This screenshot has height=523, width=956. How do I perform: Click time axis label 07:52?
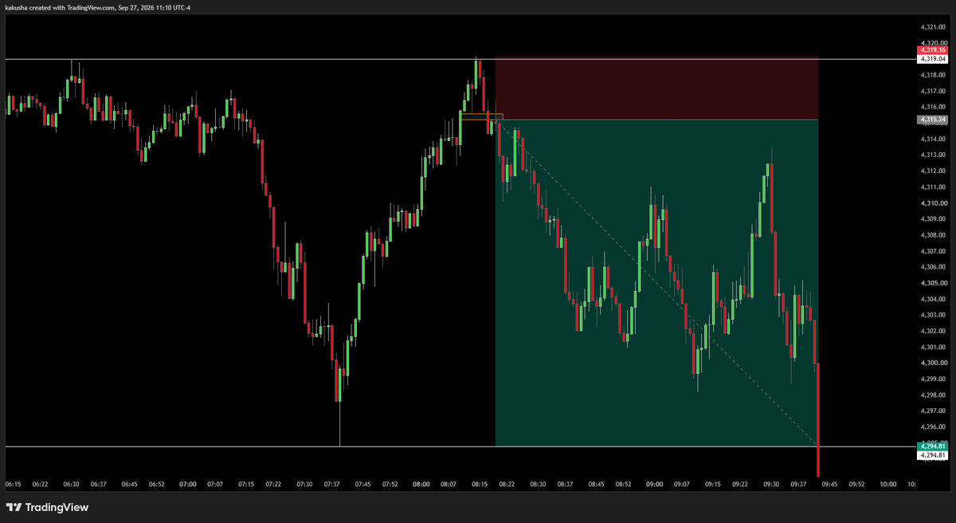point(390,484)
